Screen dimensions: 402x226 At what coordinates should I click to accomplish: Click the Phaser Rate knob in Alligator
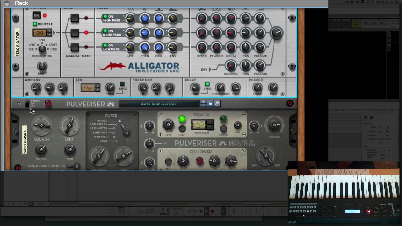click(x=257, y=88)
